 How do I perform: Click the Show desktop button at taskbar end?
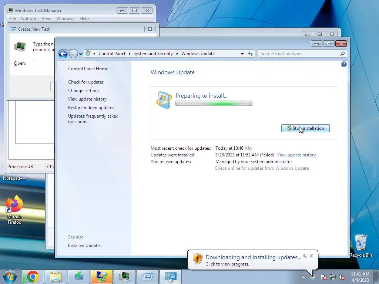click(376, 277)
